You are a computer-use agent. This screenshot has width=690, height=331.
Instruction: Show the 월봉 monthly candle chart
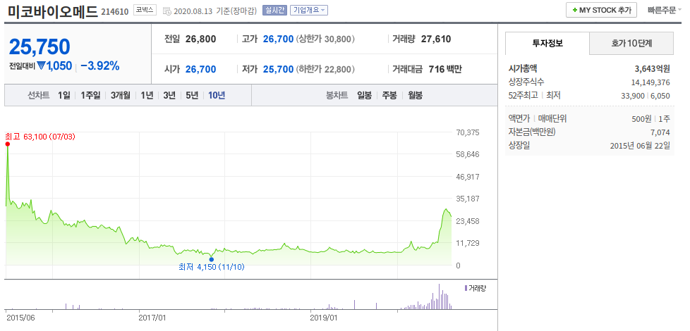tap(415, 95)
